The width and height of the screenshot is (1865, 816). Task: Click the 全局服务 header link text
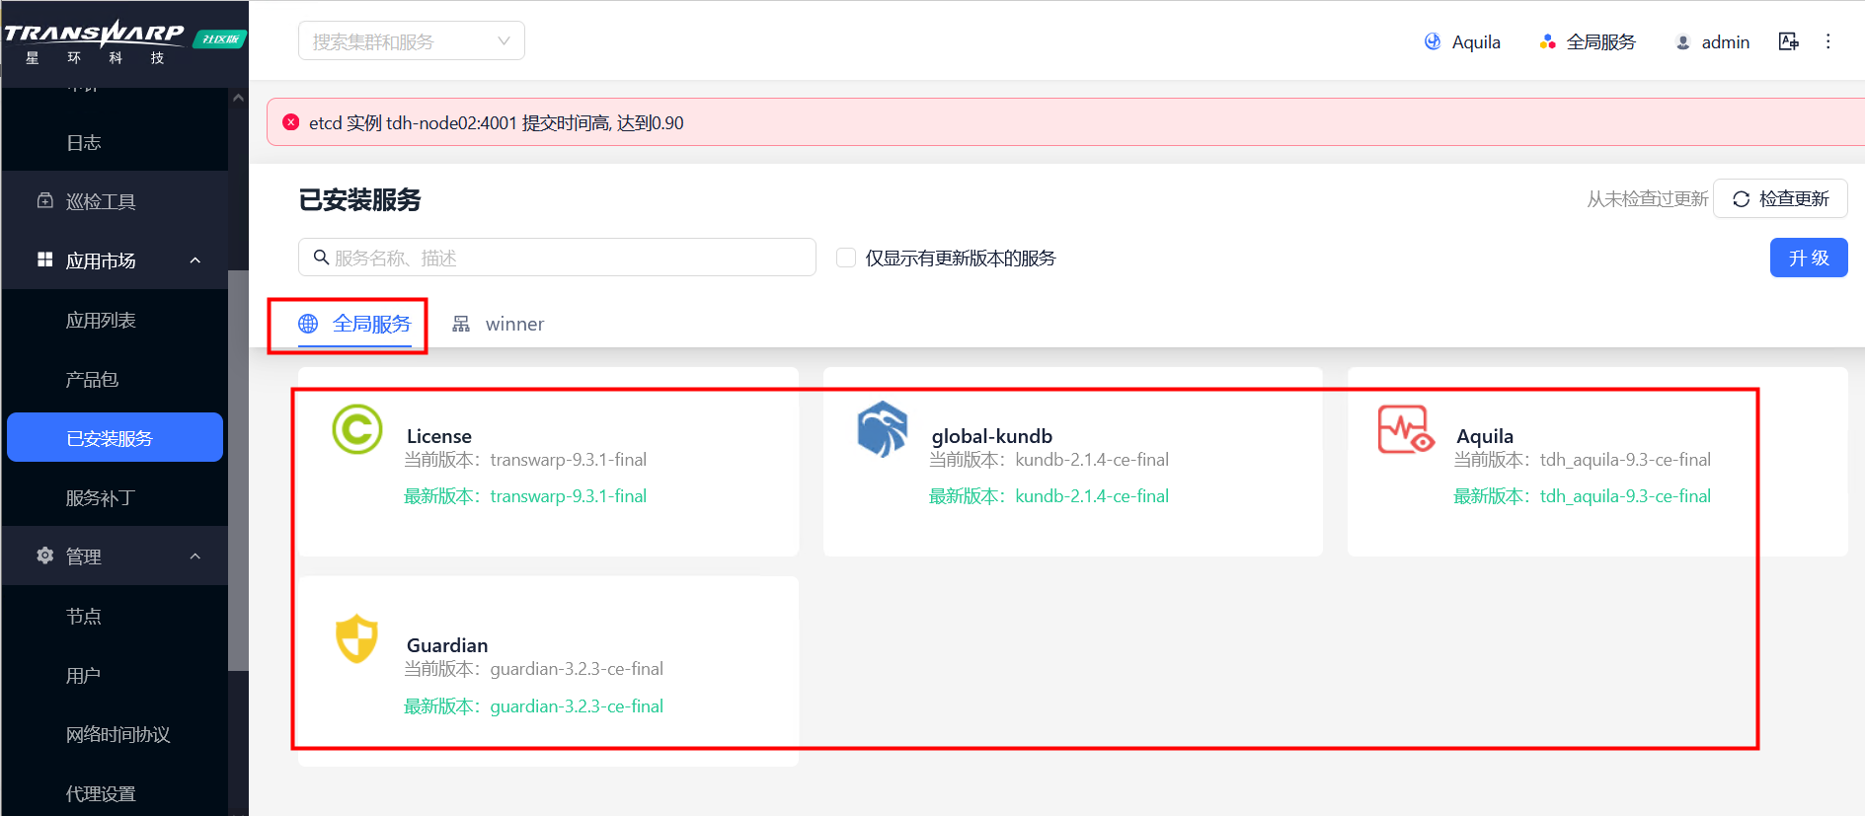point(1601,41)
